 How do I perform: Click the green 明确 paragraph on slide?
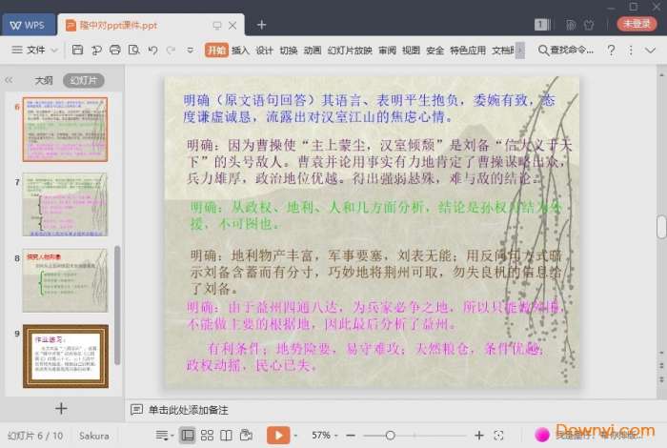coord(375,215)
